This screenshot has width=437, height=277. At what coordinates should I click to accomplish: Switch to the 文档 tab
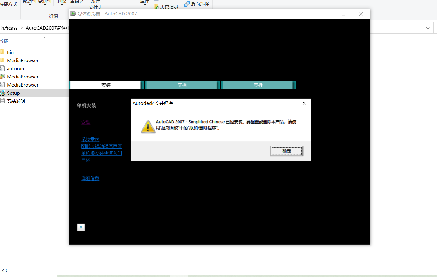click(182, 85)
